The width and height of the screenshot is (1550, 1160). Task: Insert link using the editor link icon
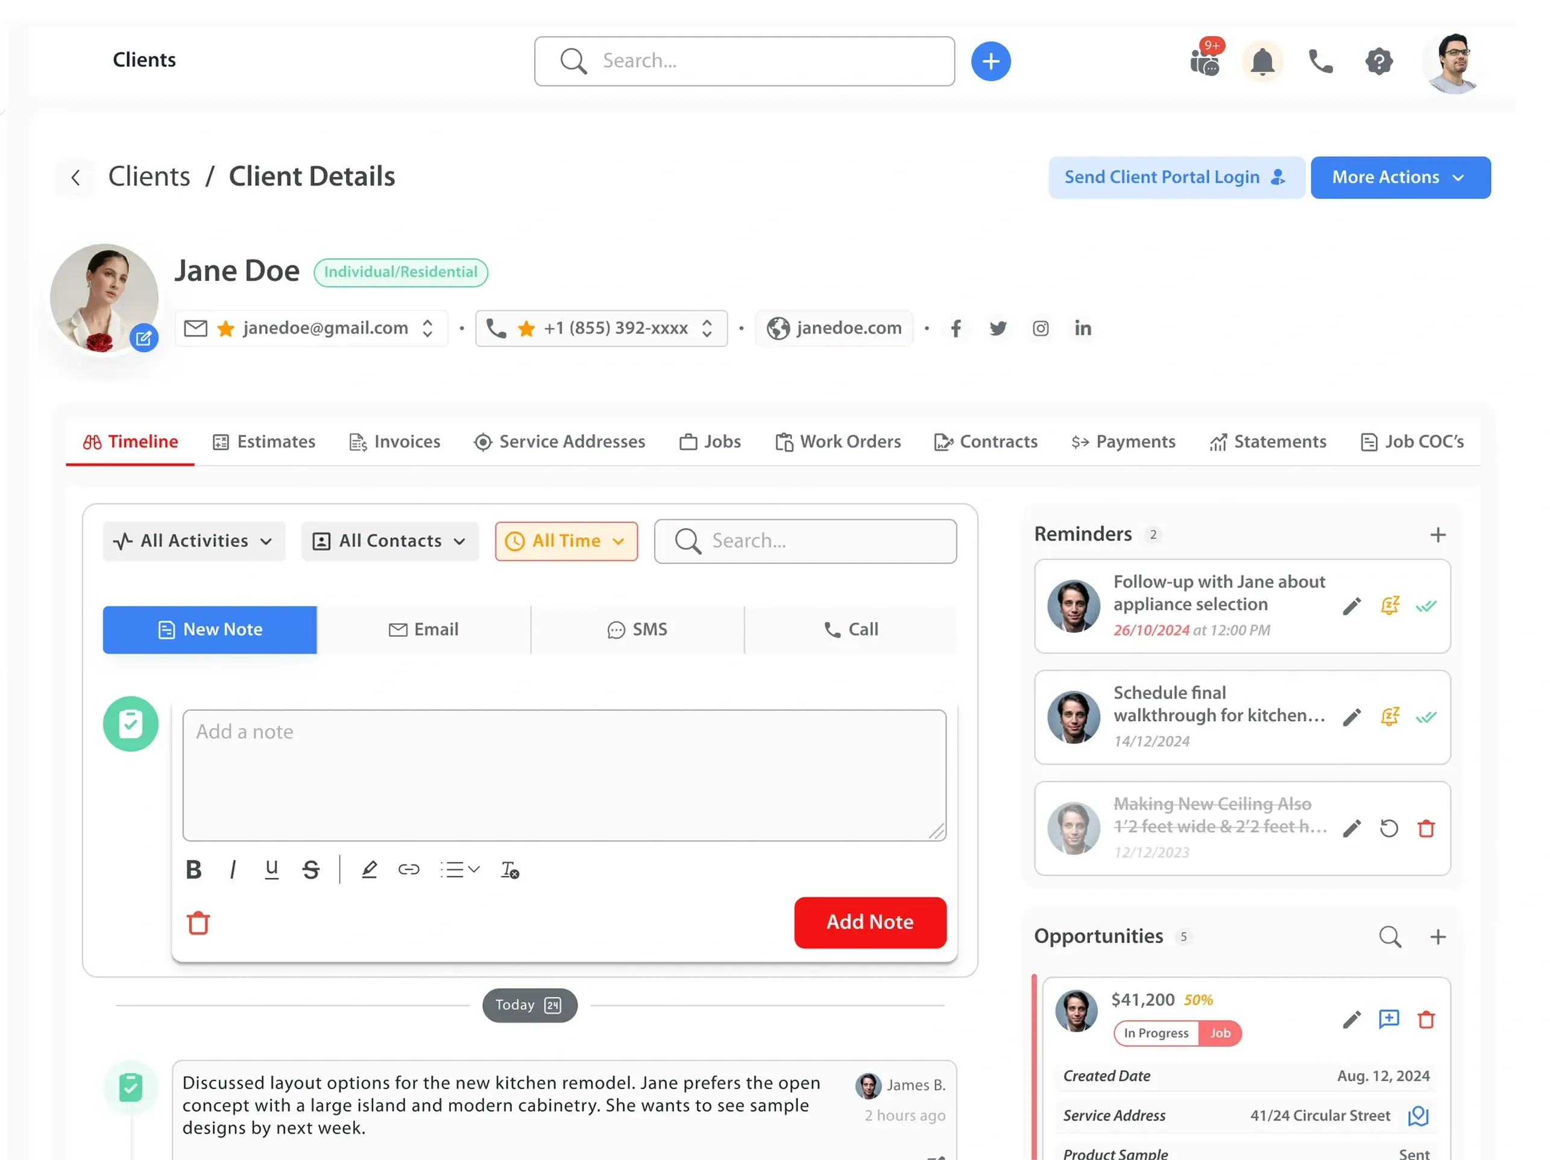[x=409, y=870]
